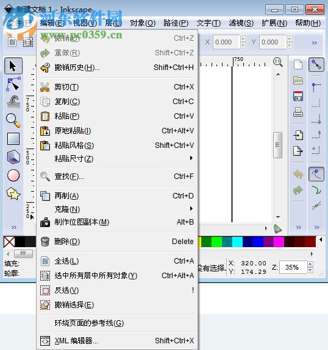Choose 制作位图副本(M) entry
The image size is (328, 350).
(117, 222)
